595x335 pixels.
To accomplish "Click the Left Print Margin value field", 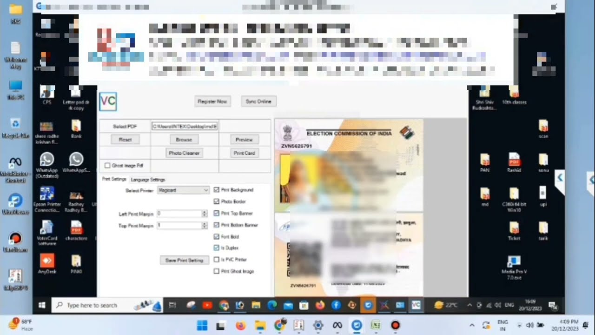I will click(179, 214).
